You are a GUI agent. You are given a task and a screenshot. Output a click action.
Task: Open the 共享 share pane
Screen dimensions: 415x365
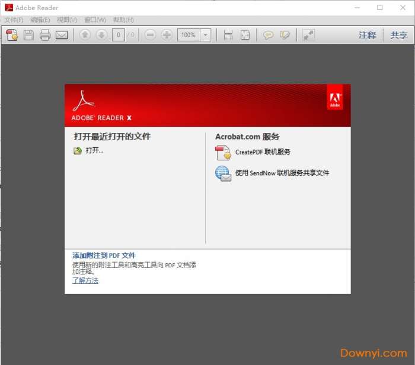pos(398,35)
